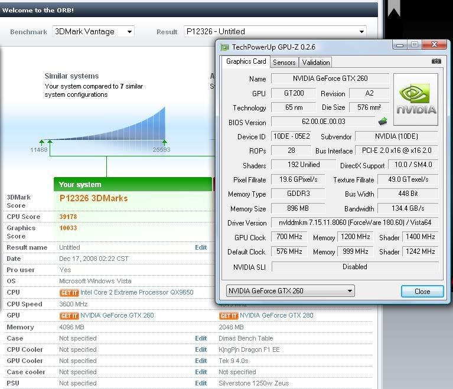Edit the Result name Untitled
The image size is (453, 389).
tap(201, 247)
